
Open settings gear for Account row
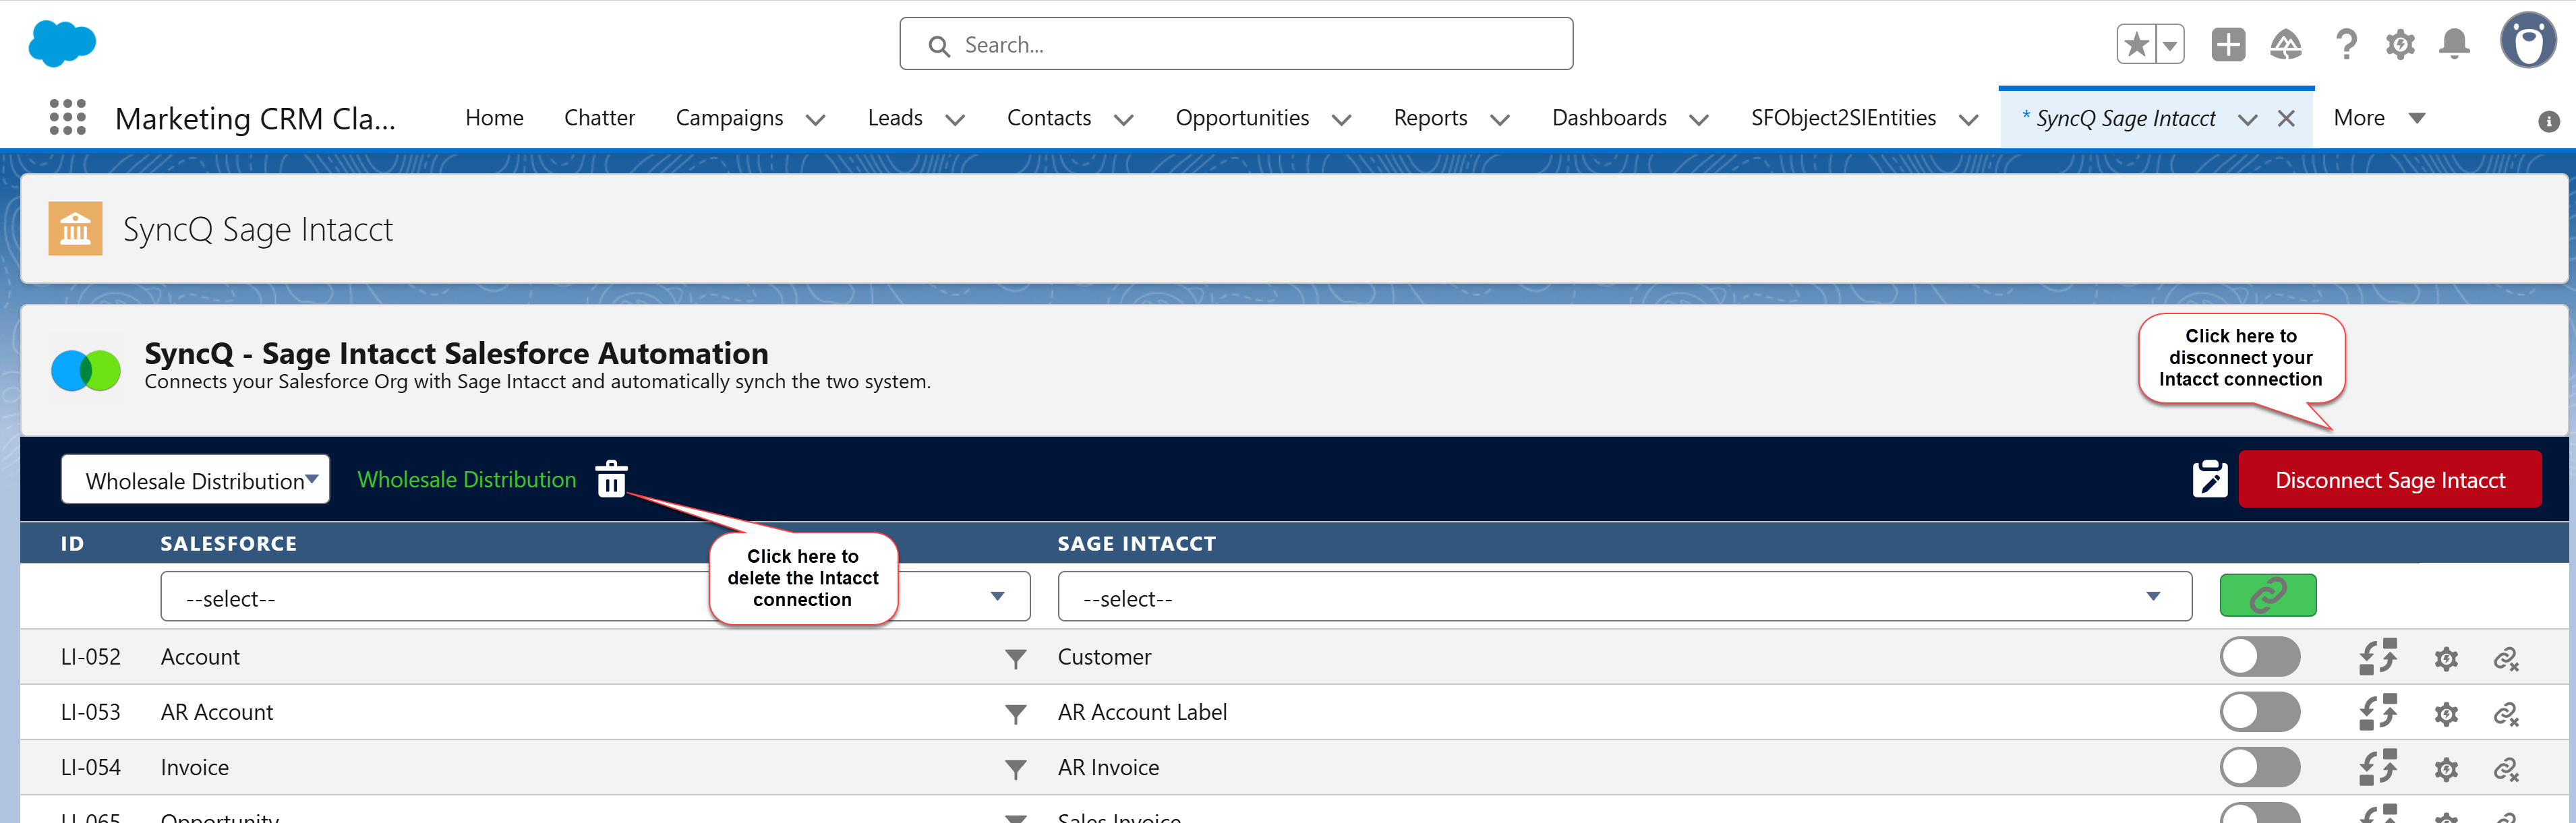pos(2446,659)
